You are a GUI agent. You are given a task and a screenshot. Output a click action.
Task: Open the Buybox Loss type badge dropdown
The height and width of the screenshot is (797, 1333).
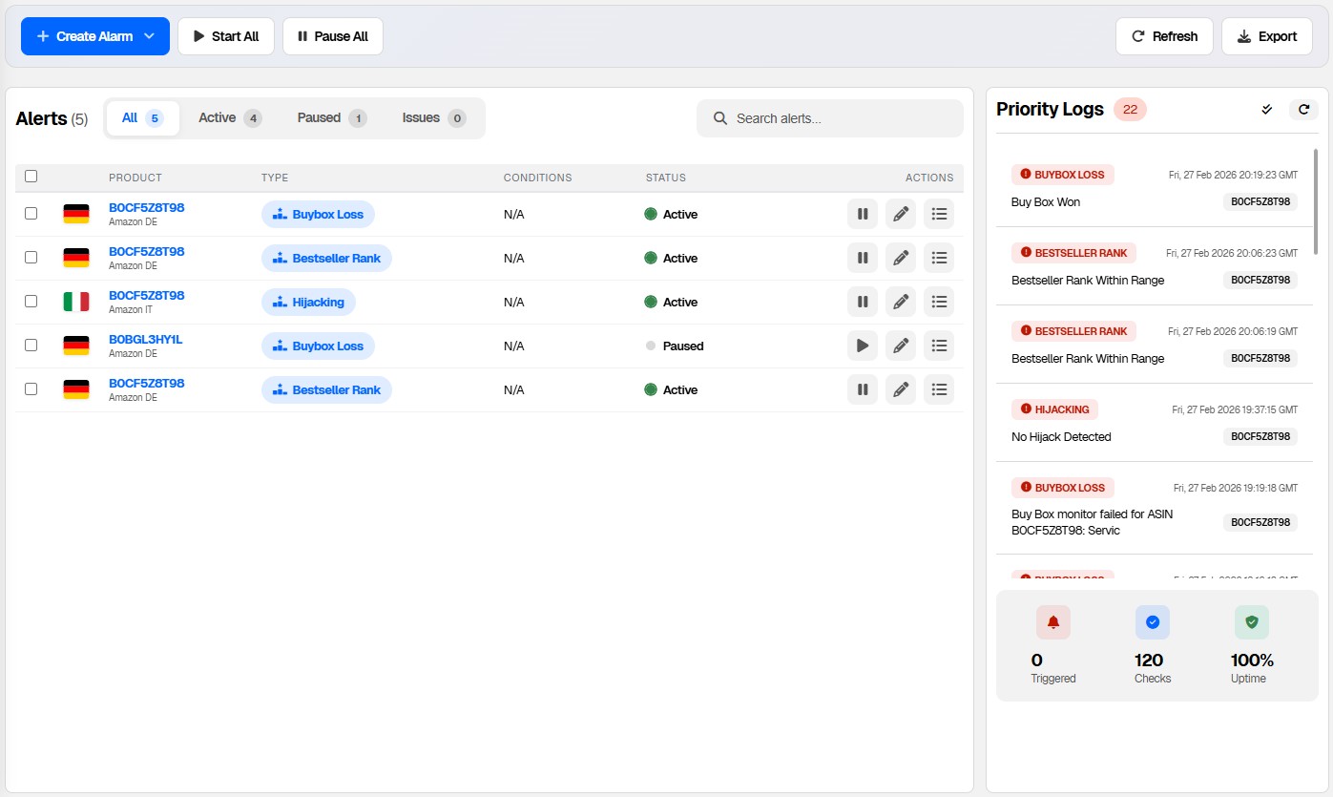(x=318, y=214)
